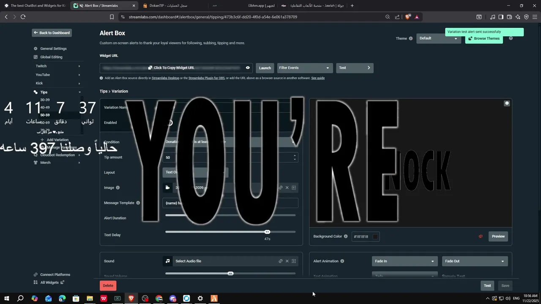The width and height of the screenshot is (541, 304).
Task: Click the Message Template info icon
Action: (x=138, y=203)
